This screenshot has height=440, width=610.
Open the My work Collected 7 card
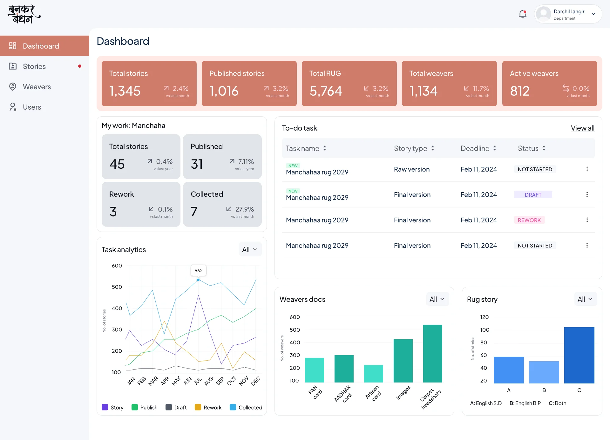[x=222, y=204]
